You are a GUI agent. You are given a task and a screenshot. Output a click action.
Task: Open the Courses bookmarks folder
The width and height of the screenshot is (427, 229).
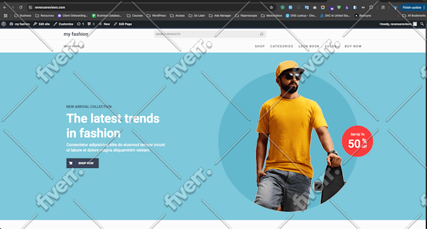[135, 16]
